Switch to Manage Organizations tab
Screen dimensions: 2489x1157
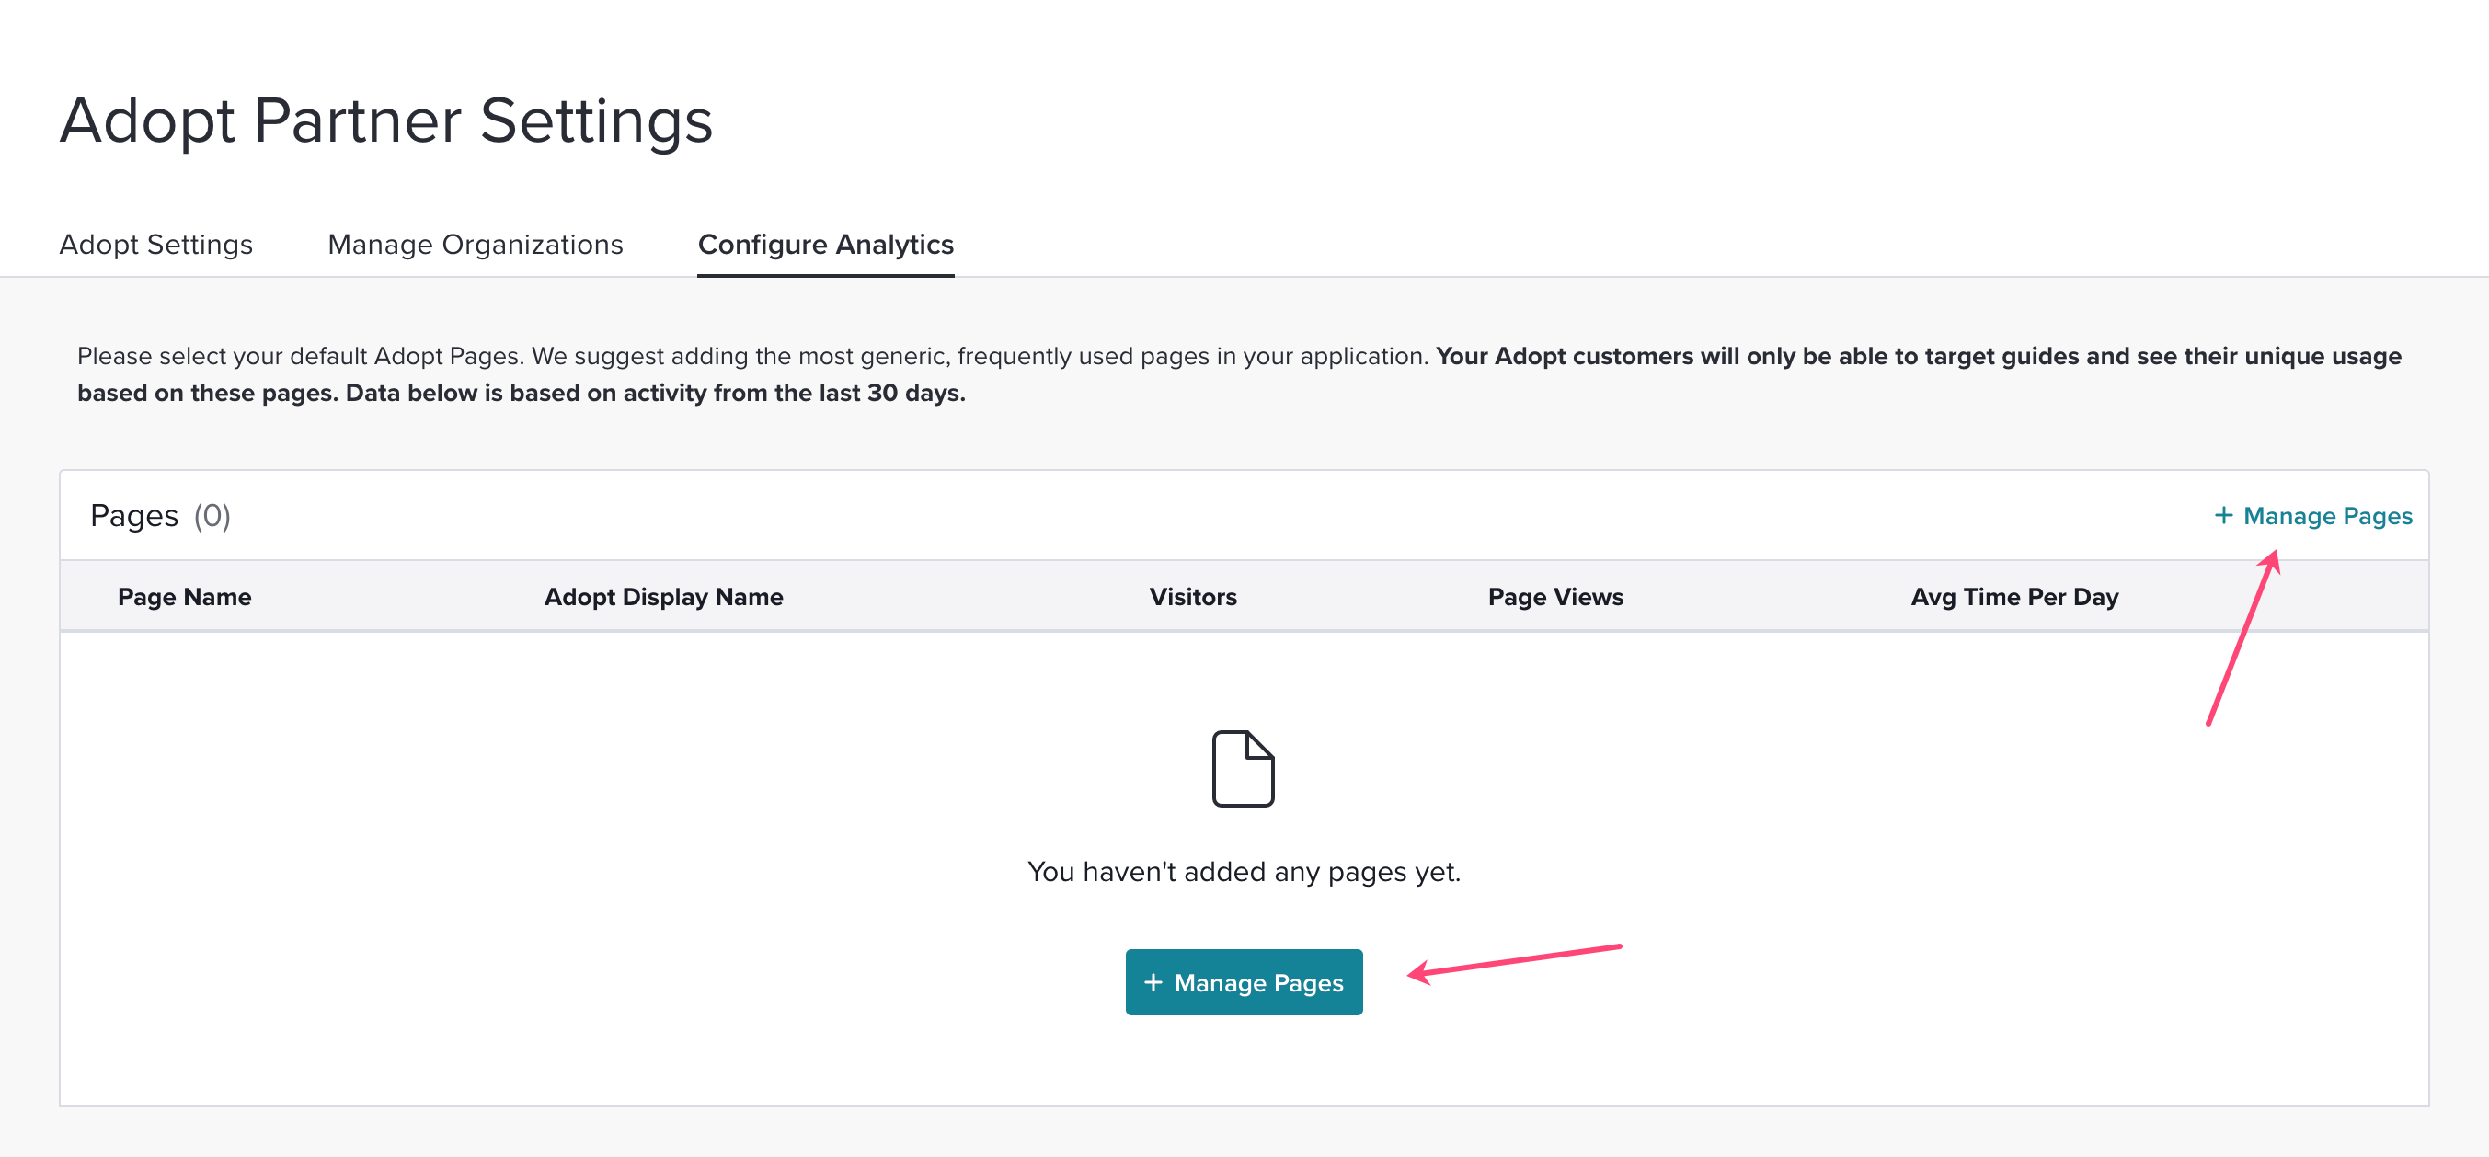click(x=476, y=245)
